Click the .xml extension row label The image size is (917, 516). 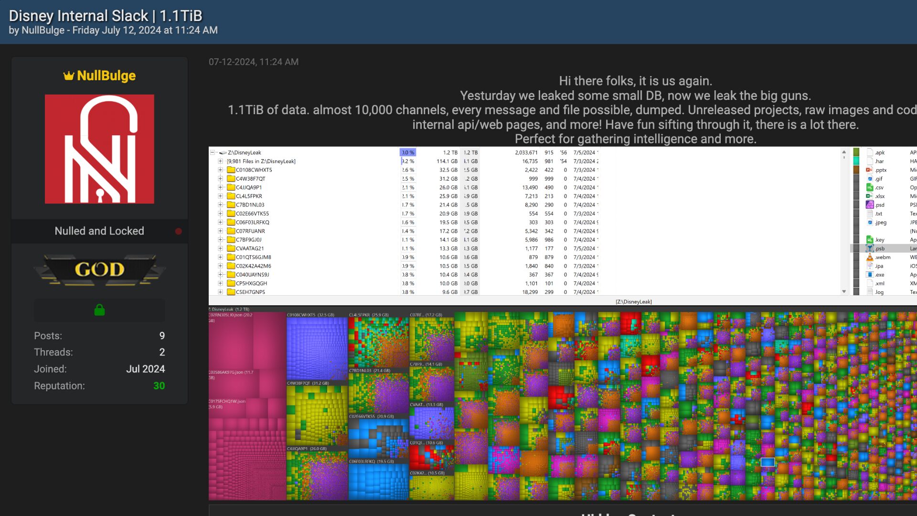(x=880, y=284)
